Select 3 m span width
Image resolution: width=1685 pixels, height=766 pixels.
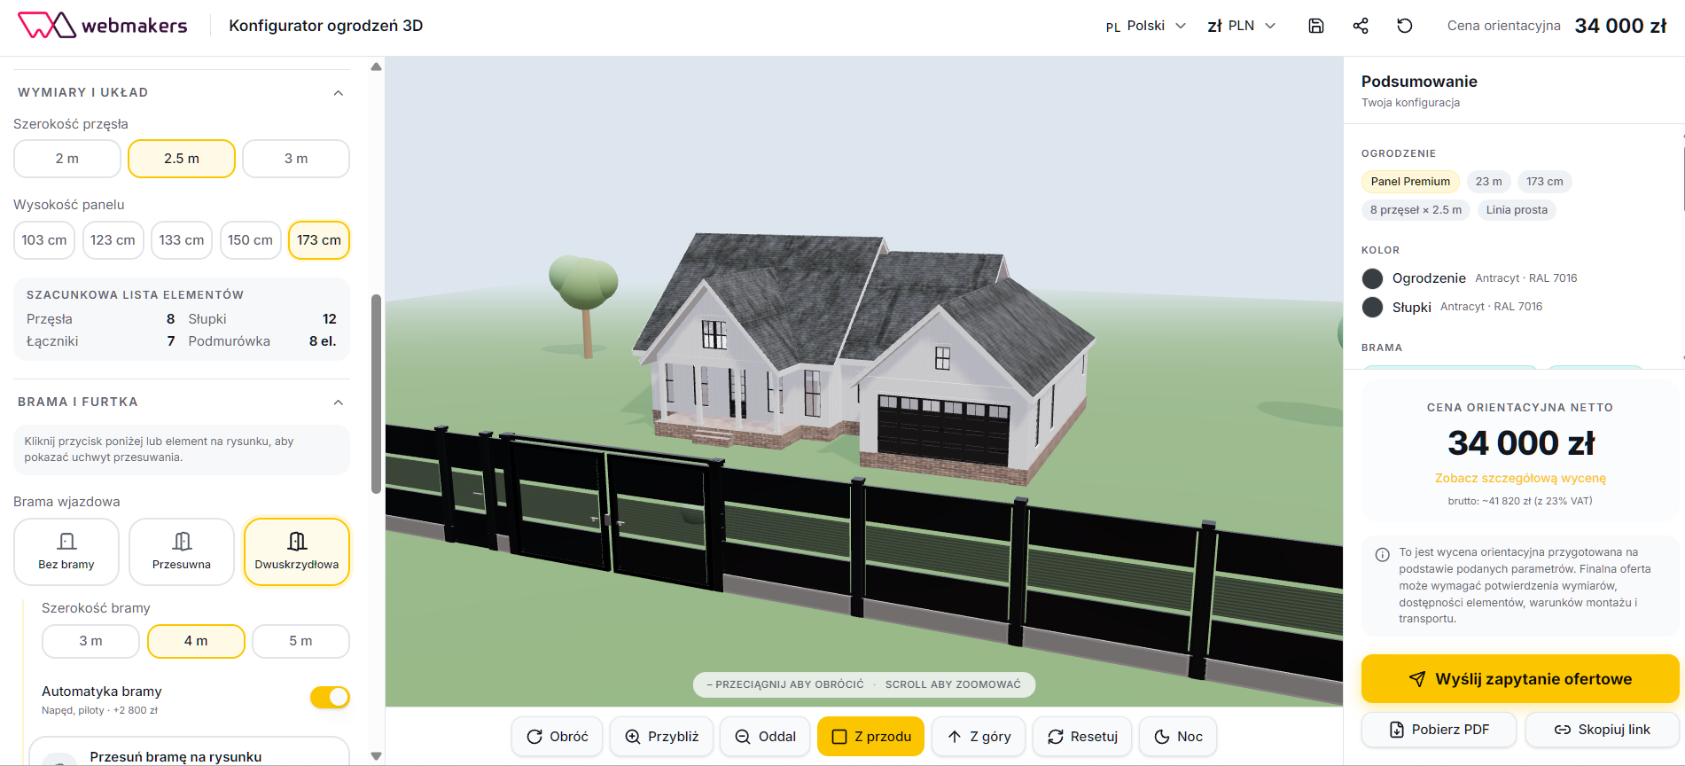pos(296,159)
